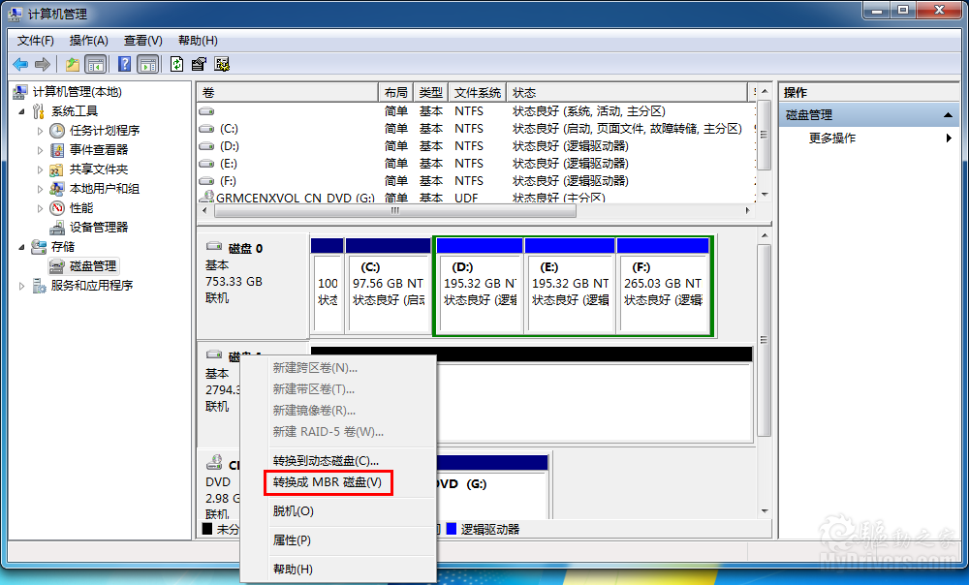This screenshot has width=969, height=585.
Task: Open the 操作(A) menu
Action: click(x=88, y=40)
